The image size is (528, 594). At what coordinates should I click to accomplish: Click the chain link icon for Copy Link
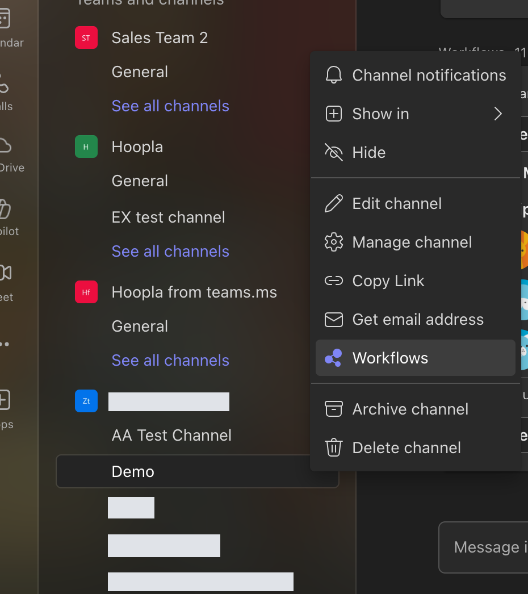pos(333,281)
